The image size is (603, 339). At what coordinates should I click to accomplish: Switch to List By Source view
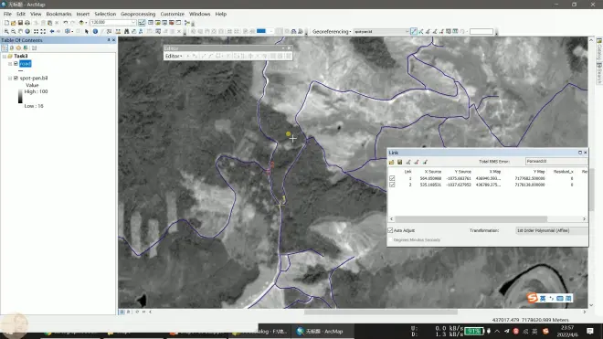pos(12,48)
